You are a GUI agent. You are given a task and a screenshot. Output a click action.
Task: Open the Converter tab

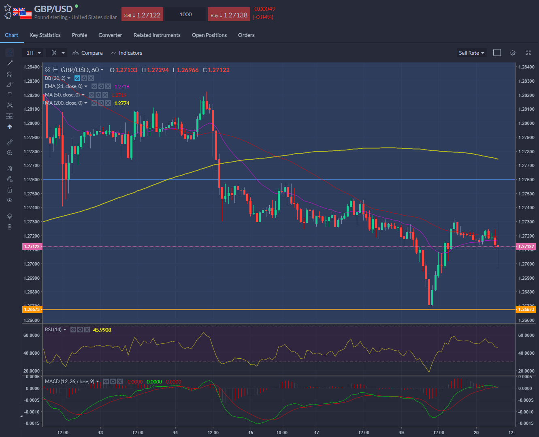coord(110,35)
